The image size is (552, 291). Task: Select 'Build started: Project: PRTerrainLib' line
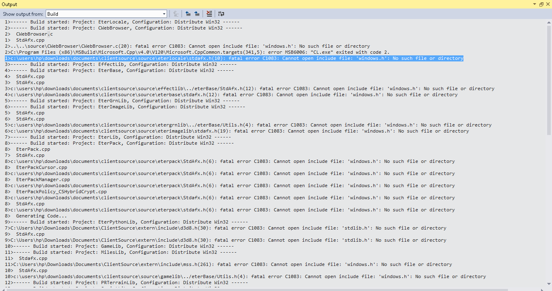point(126,283)
